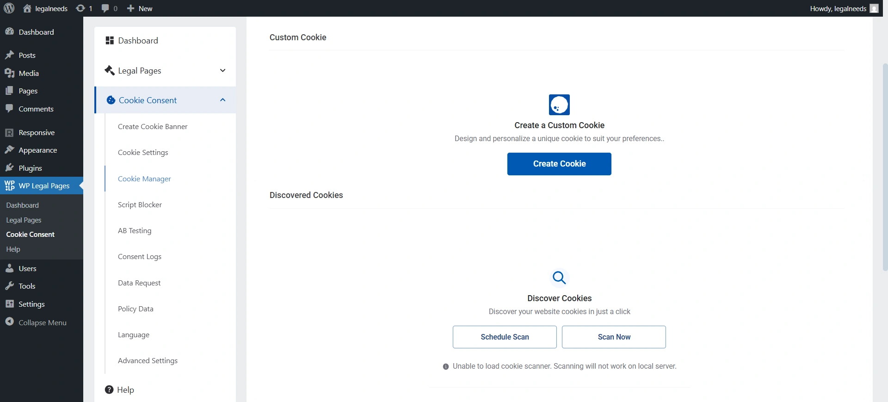Click the comments bubble icon in admin bar
This screenshot has width=888, height=402.
[x=105, y=8]
